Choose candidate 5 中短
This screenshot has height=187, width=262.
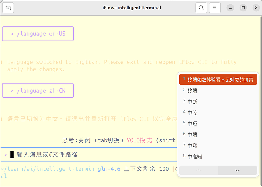(x=192, y=124)
